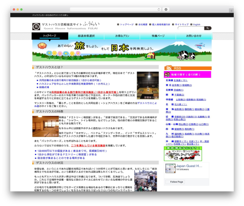Open the 大阪府 prefecture link
The width and height of the screenshot is (244, 206).
click(192, 117)
